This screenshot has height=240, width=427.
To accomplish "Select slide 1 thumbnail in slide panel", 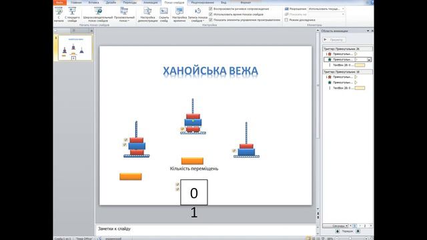I will pyautogui.click(x=75, y=47).
